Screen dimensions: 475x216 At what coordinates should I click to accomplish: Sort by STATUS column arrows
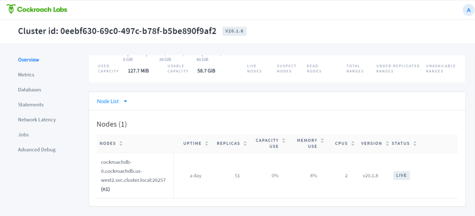click(415, 144)
